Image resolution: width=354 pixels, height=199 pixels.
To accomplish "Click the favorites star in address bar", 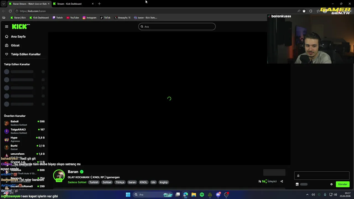I will point(304,11).
